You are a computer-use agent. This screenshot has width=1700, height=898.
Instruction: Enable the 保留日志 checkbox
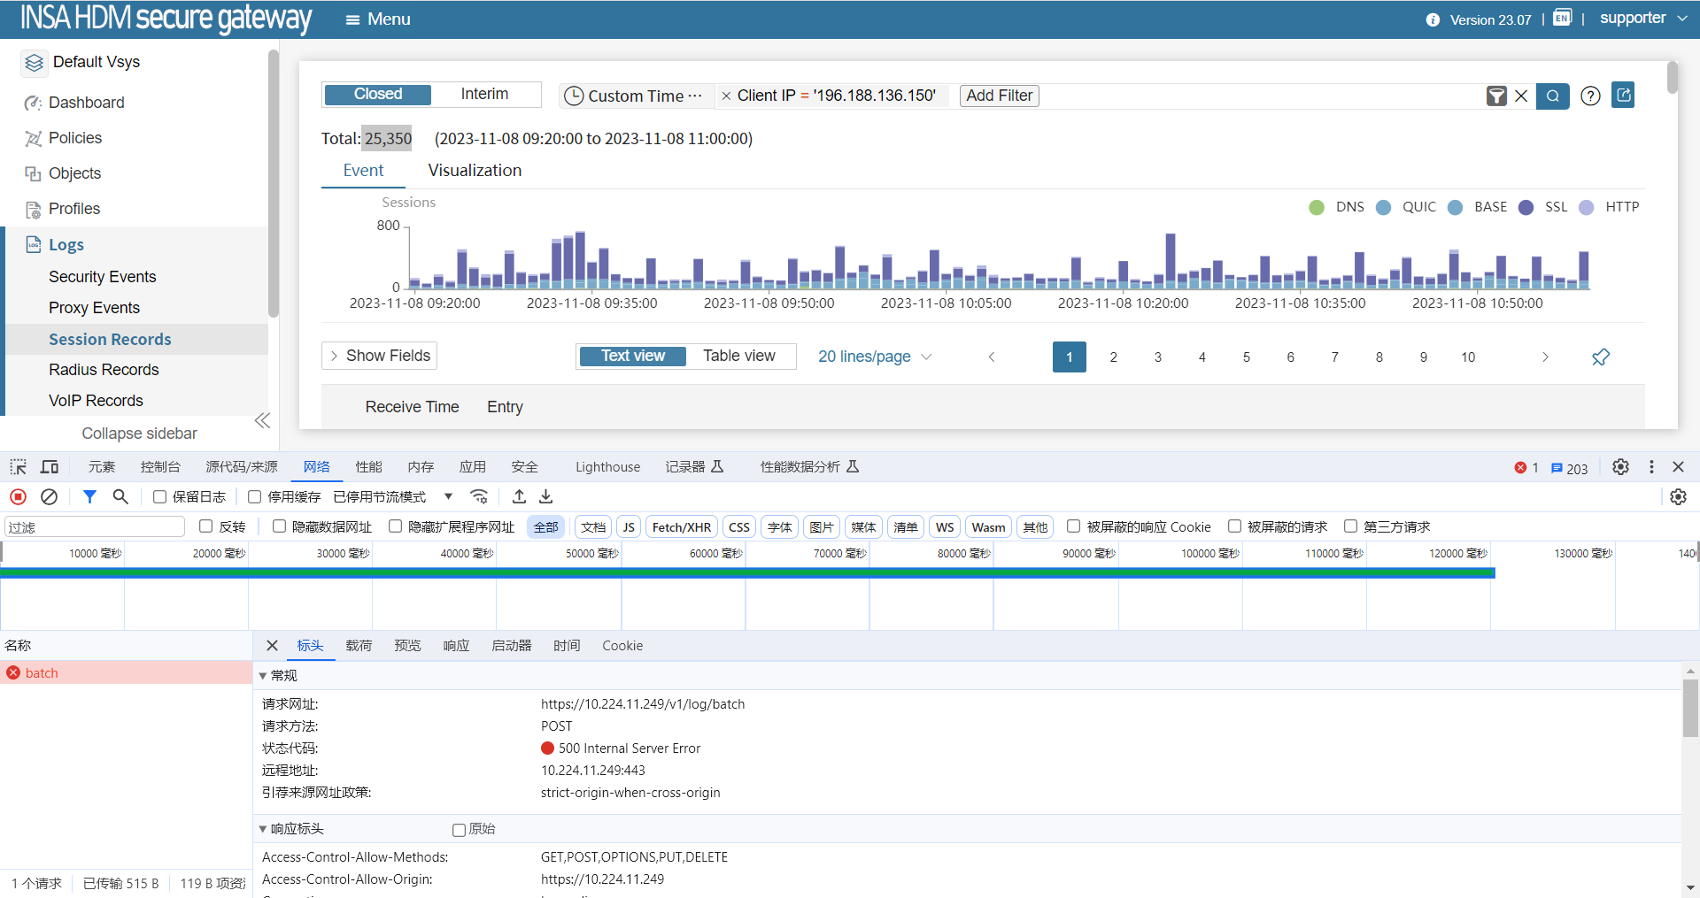(x=160, y=497)
